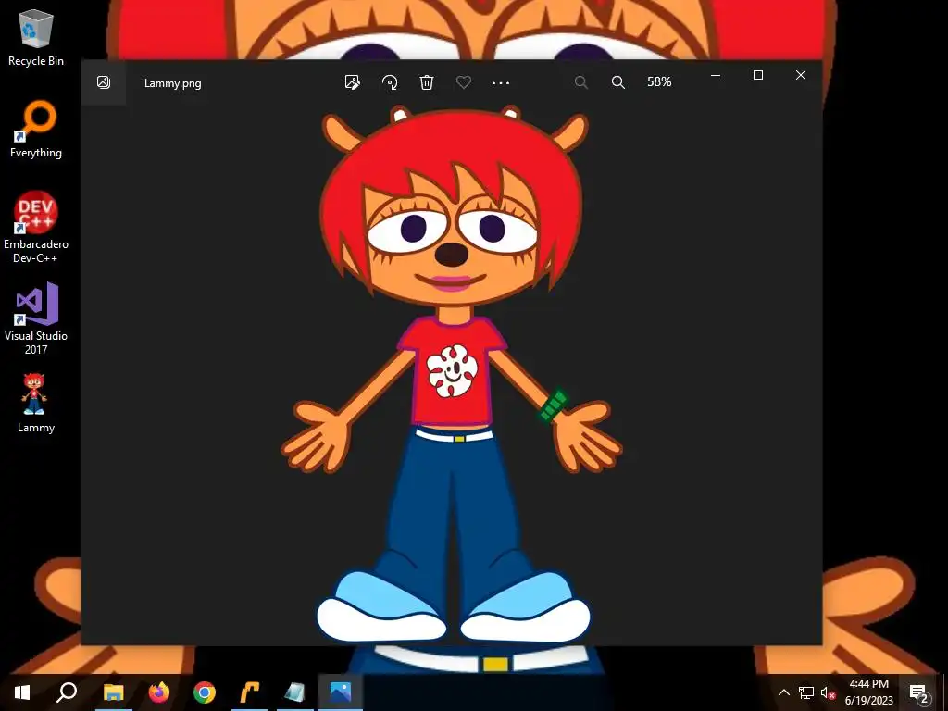Open File Explorer from the taskbar
948x711 pixels.
(x=113, y=692)
